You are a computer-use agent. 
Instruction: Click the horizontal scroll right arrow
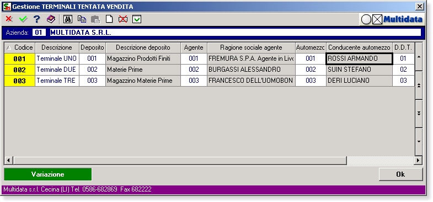[x=418, y=160]
